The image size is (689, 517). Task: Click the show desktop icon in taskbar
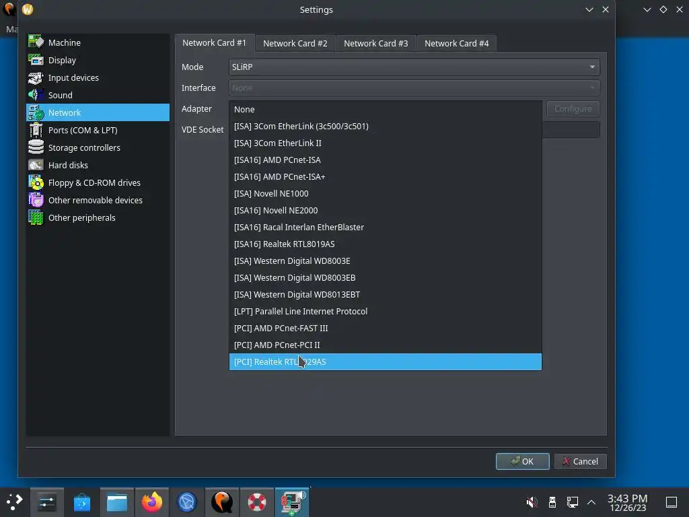672,502
